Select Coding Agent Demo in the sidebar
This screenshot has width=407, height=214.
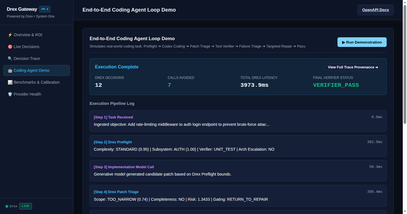point(36,70)
